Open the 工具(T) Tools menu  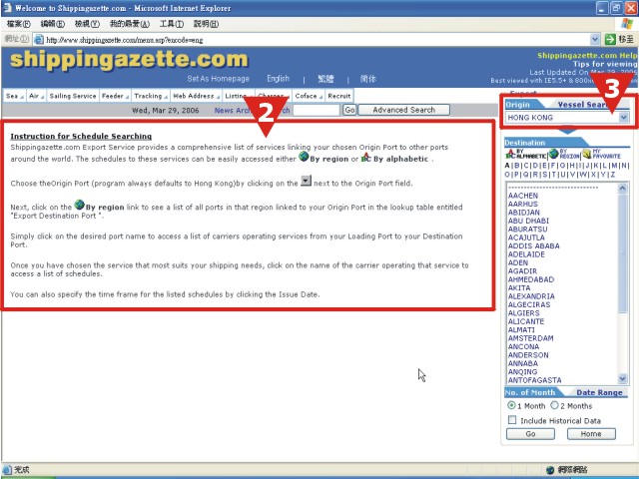pos(171,24)
